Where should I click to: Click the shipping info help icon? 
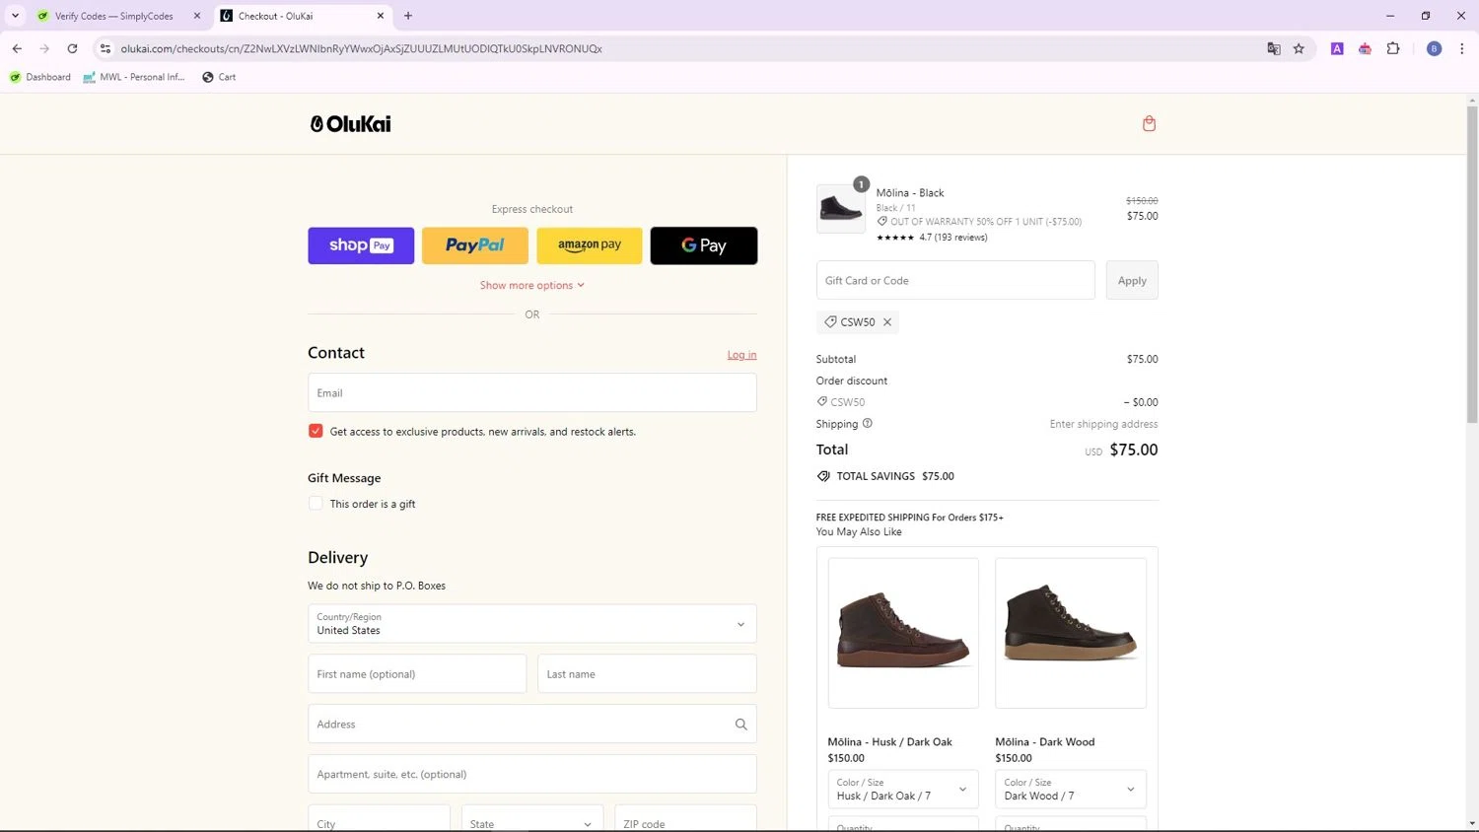868,424
